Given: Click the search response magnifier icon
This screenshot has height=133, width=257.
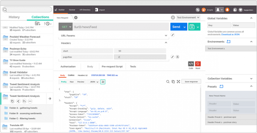Looking at the screenshot, I should tap(168, 82).
